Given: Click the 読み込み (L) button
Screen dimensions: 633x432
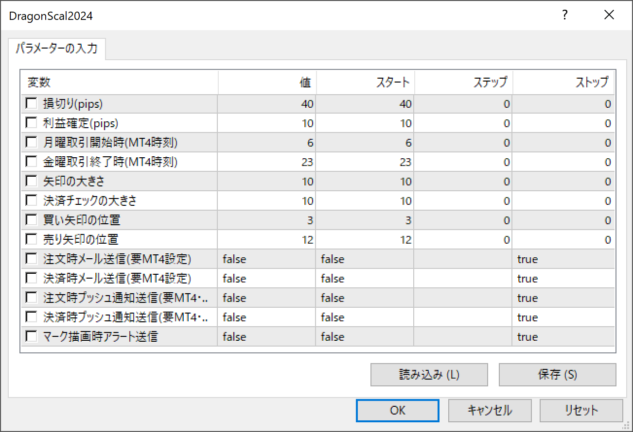Looking at the screenshot, I should point(429,375).
